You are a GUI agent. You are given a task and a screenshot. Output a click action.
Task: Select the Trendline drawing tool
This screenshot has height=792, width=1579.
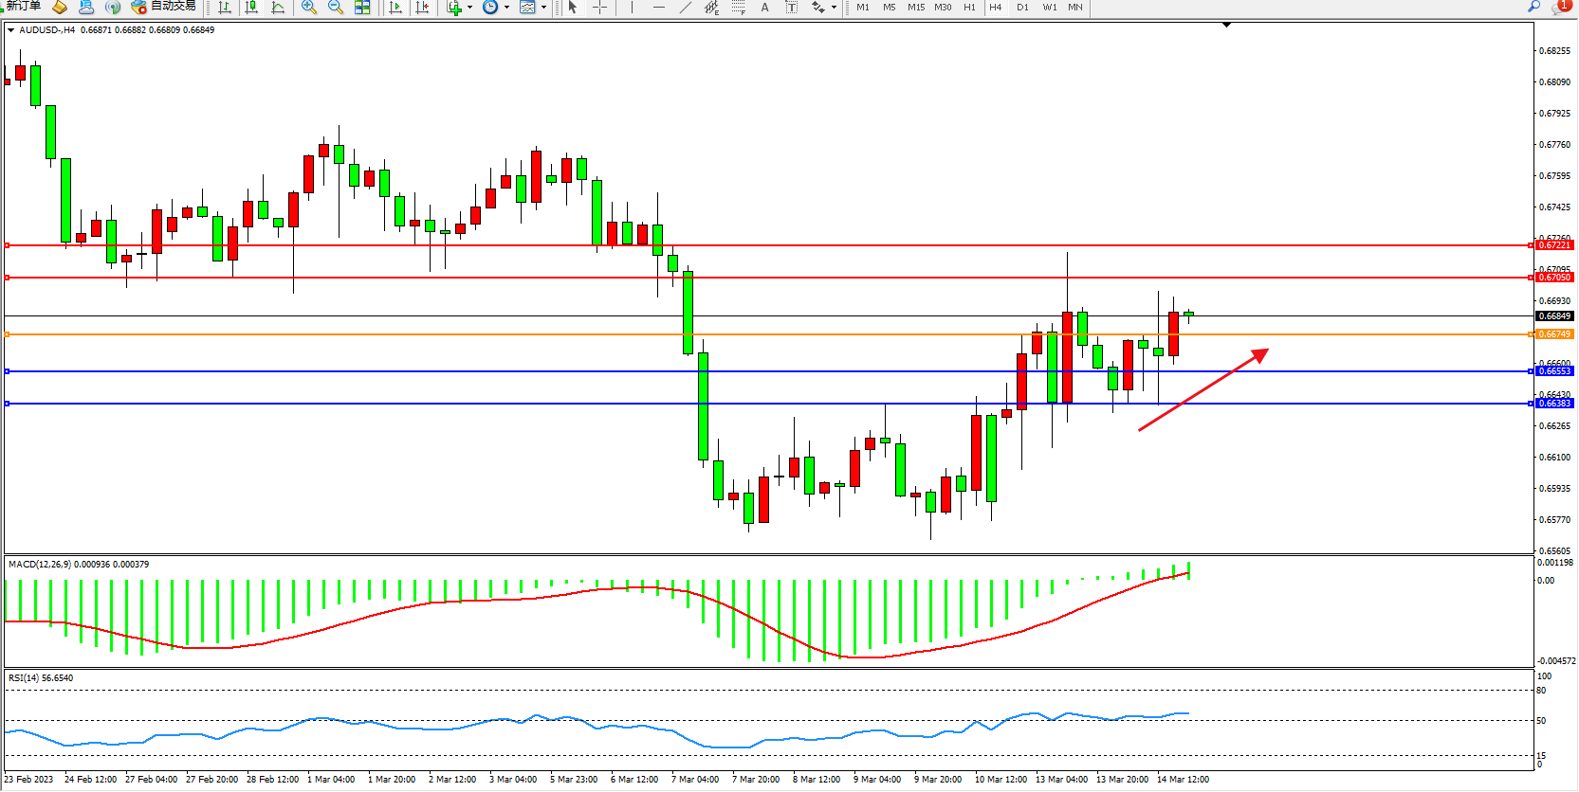point(685,7)
